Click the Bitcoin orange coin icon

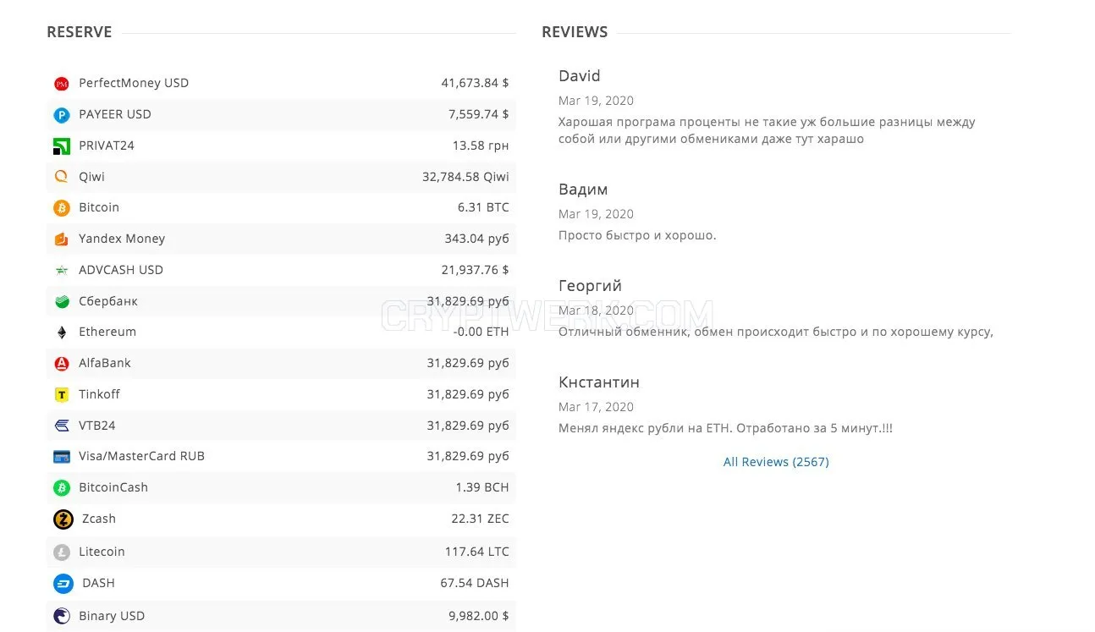62,208
